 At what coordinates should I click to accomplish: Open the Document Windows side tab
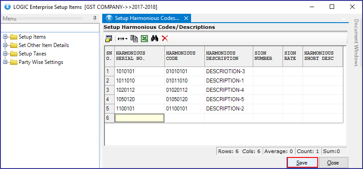tap(356, 43)
